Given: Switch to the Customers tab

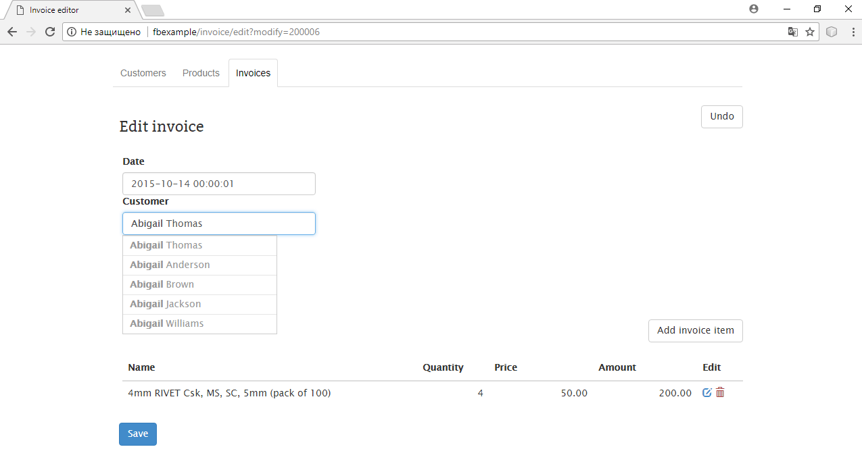Looking at the screenshot, I should coord(143,73).
